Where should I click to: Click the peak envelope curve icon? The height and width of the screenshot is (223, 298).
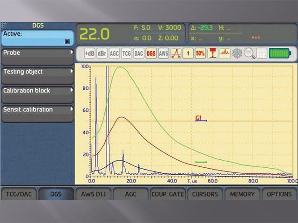(176, 53)
